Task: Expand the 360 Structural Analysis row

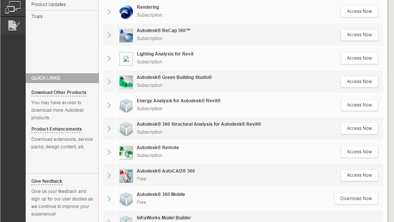Action: coord(109,129)
